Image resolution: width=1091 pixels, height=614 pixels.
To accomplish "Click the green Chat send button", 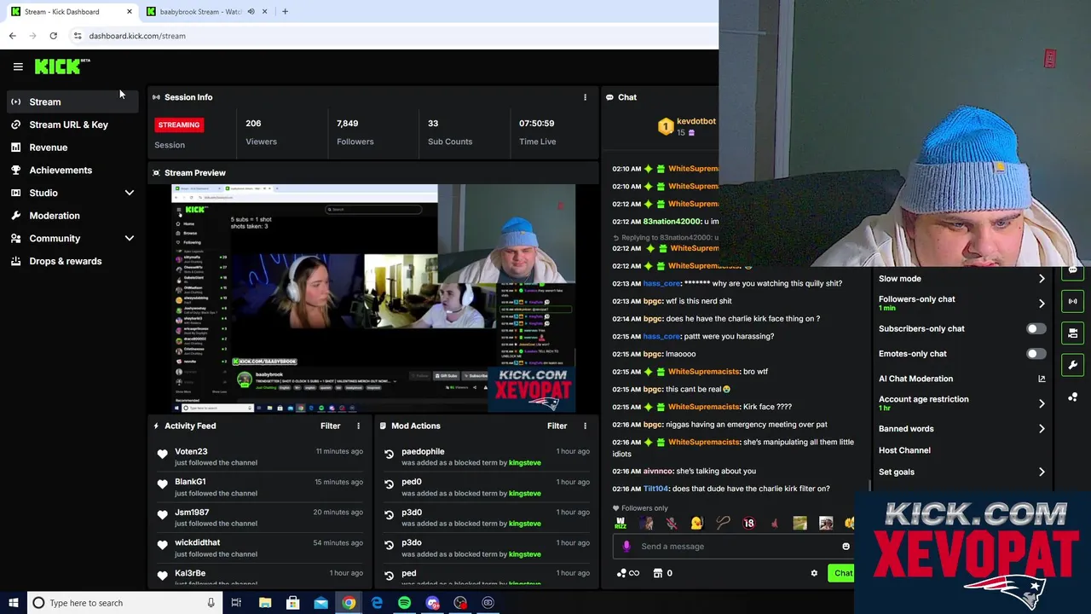I will click(x=843, y=573).
